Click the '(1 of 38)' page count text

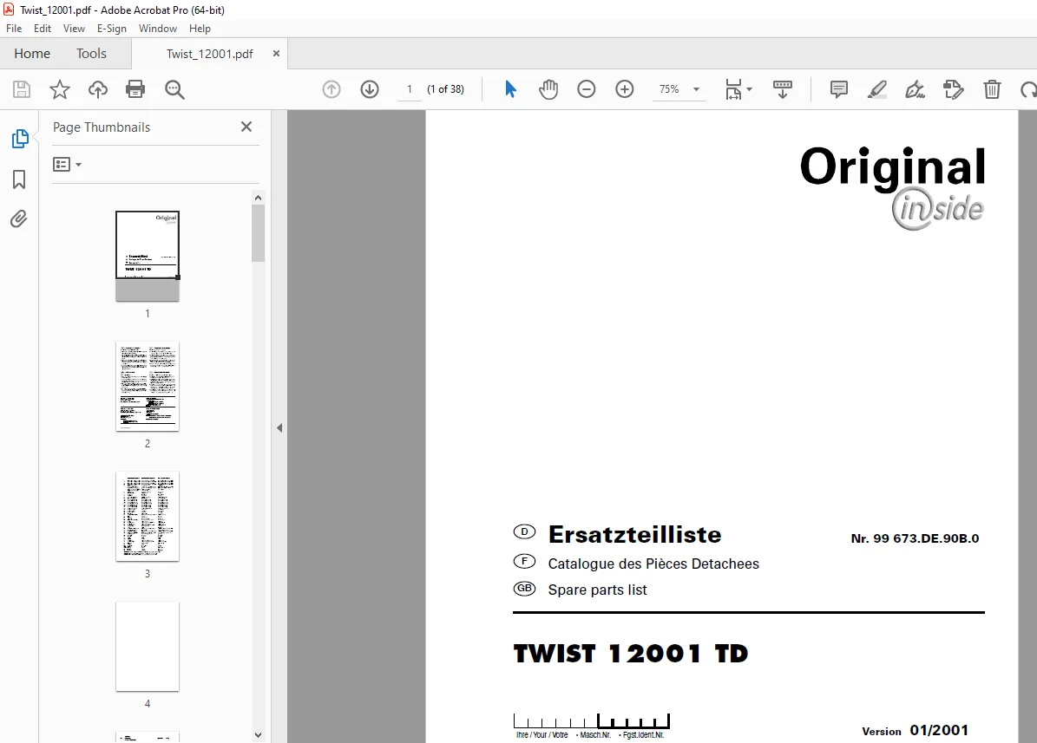click(x=446, y=89)
